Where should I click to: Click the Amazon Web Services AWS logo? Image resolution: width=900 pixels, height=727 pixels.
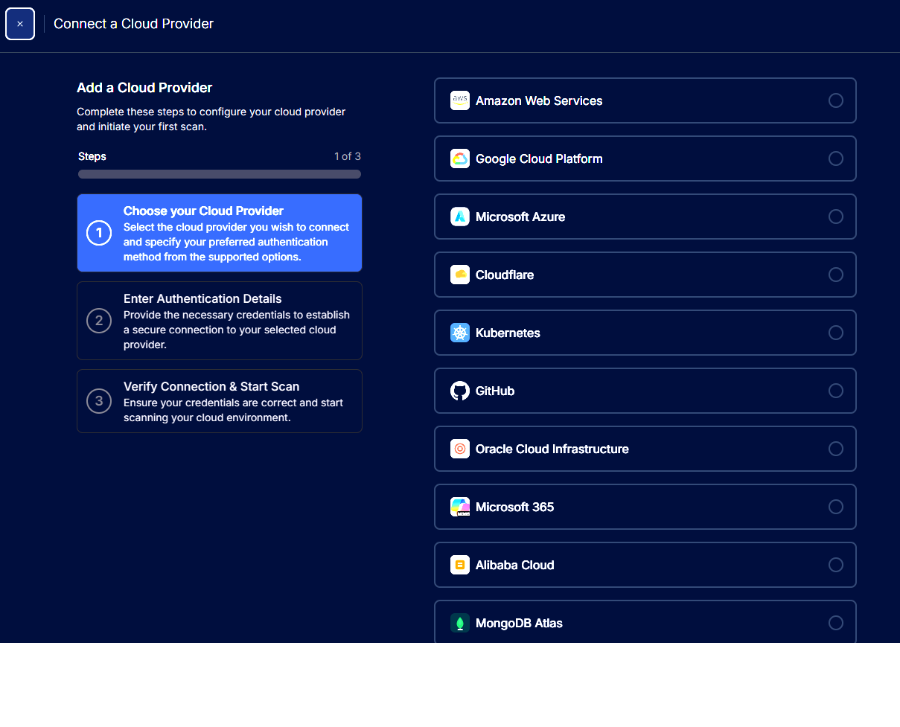click(460, 100)
